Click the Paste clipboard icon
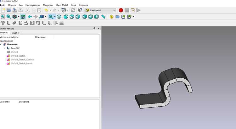 click(39, 10)
